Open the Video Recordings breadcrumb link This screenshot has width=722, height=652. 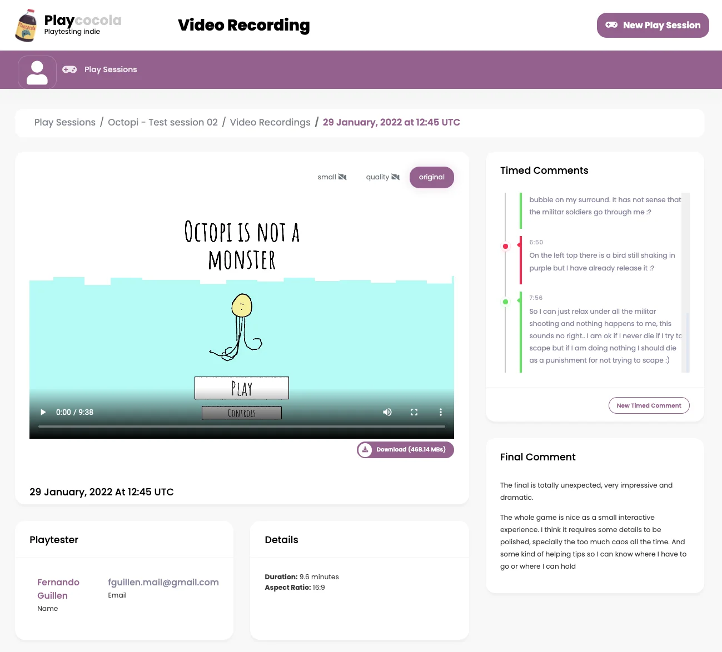pos(270,122)
